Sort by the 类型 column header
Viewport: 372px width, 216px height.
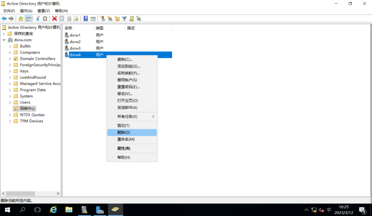tap(110, 28)
